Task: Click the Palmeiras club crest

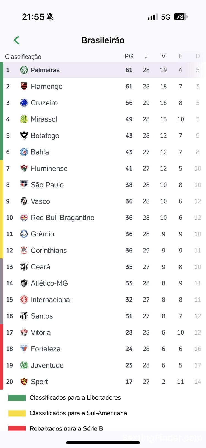Action: point(24,70)
